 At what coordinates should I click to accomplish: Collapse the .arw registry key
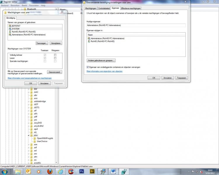[x=29, y=135]
